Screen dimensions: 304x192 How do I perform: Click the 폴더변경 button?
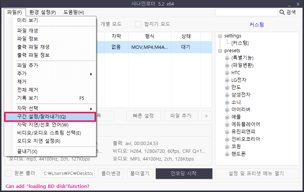coord(111,174)
